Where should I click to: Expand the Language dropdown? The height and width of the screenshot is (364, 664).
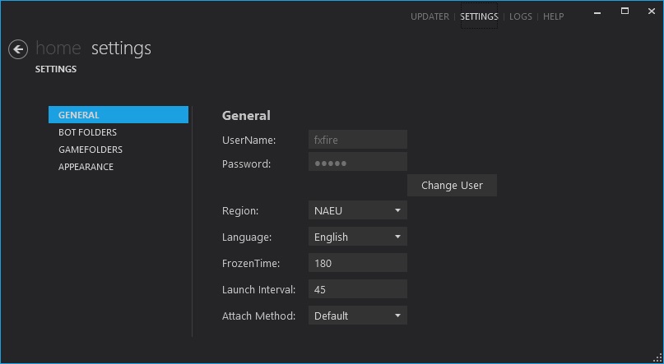tap(357, 237)
